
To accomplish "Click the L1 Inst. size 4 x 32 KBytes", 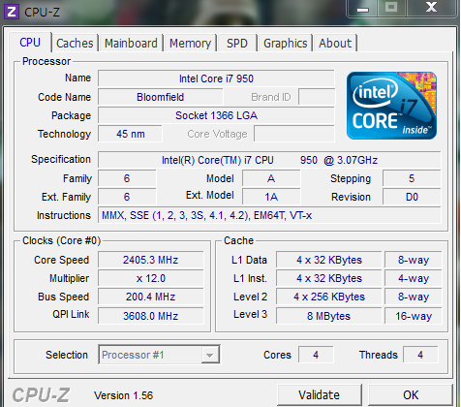I will tap(329, 278).
